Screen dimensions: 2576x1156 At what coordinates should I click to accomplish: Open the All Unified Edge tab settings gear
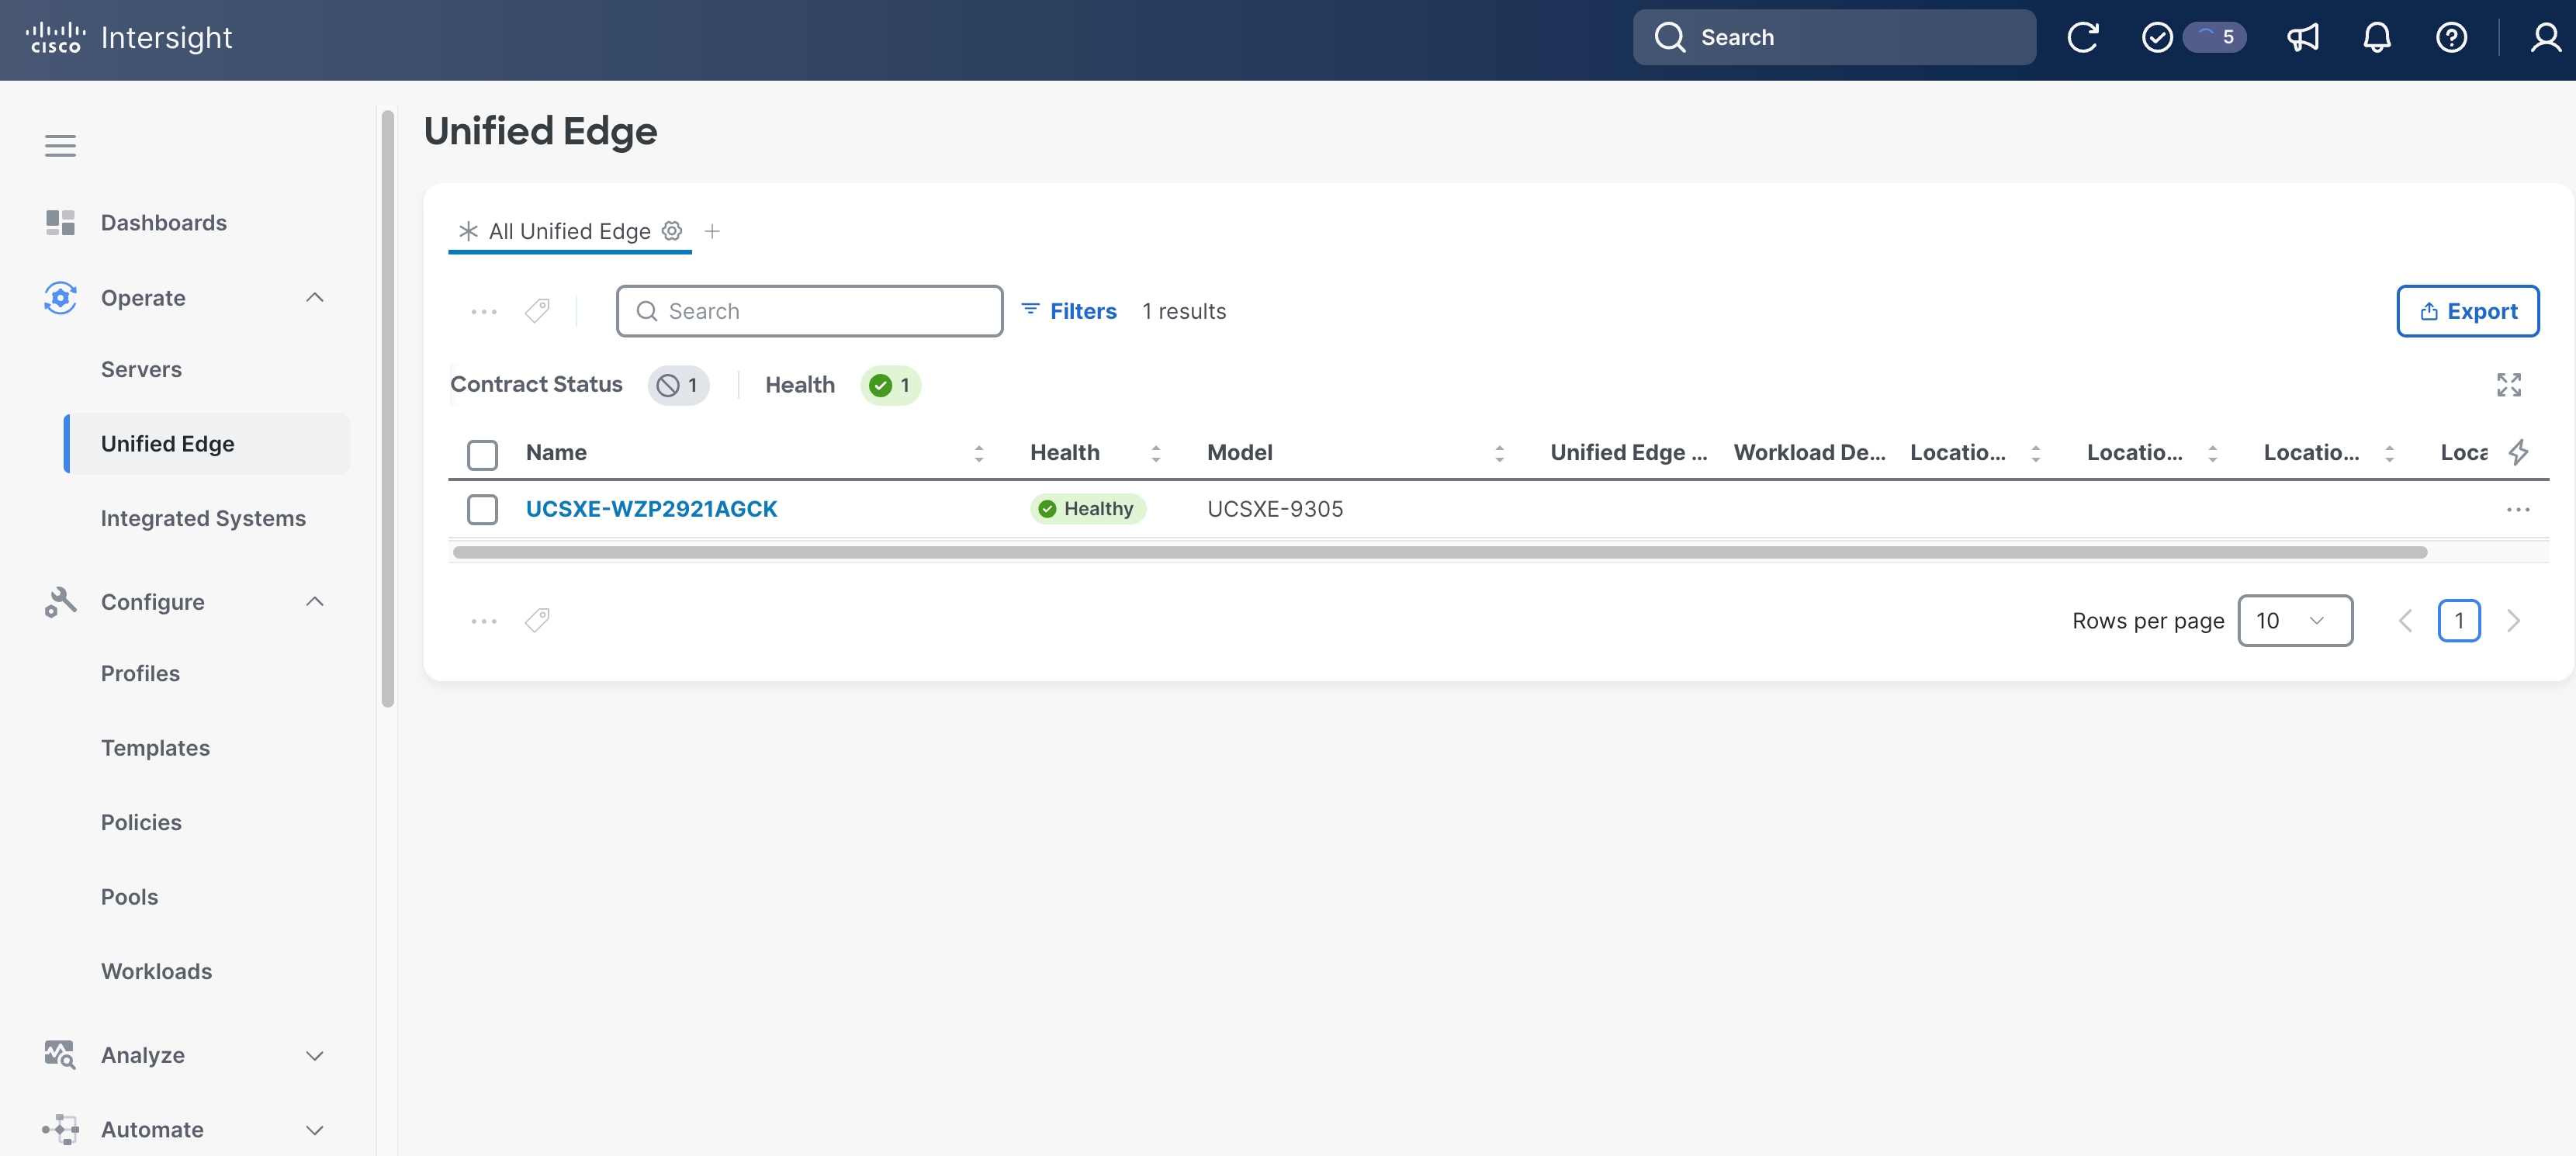click(x=672, y=231)
